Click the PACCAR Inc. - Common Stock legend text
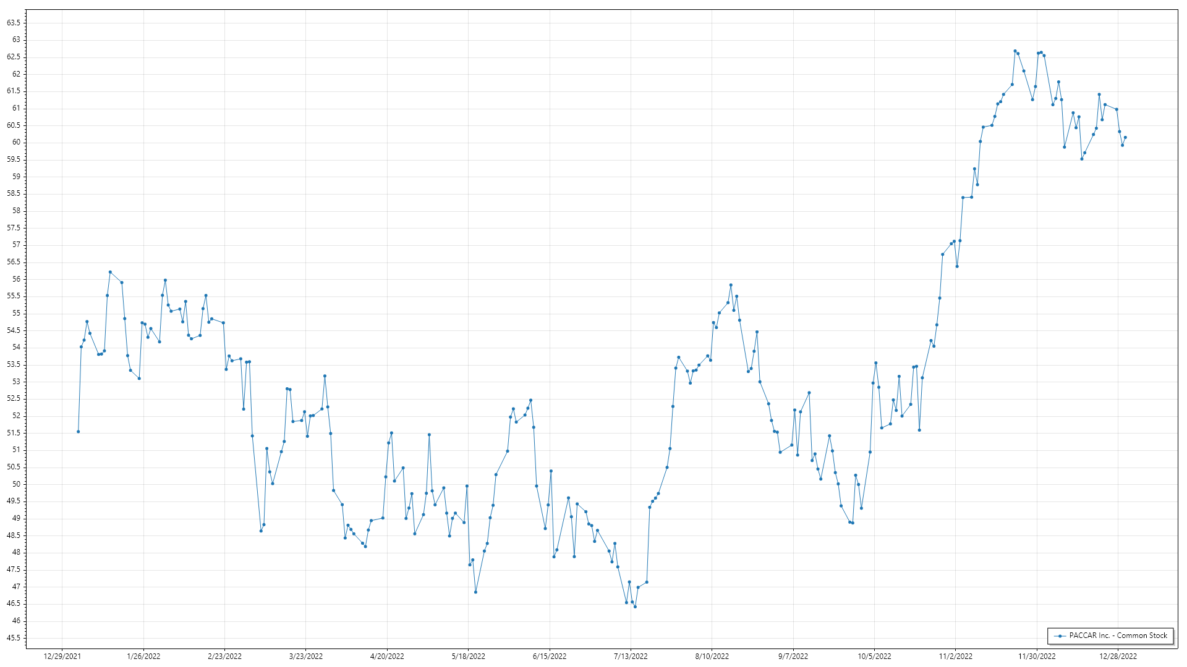Screen dimensions: 1187x667 1118,636
